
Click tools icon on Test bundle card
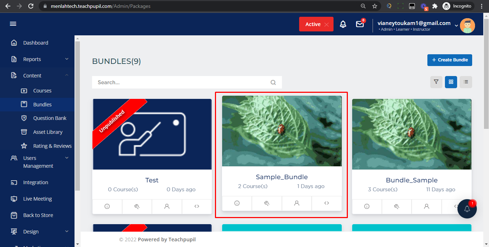point(137,206)
